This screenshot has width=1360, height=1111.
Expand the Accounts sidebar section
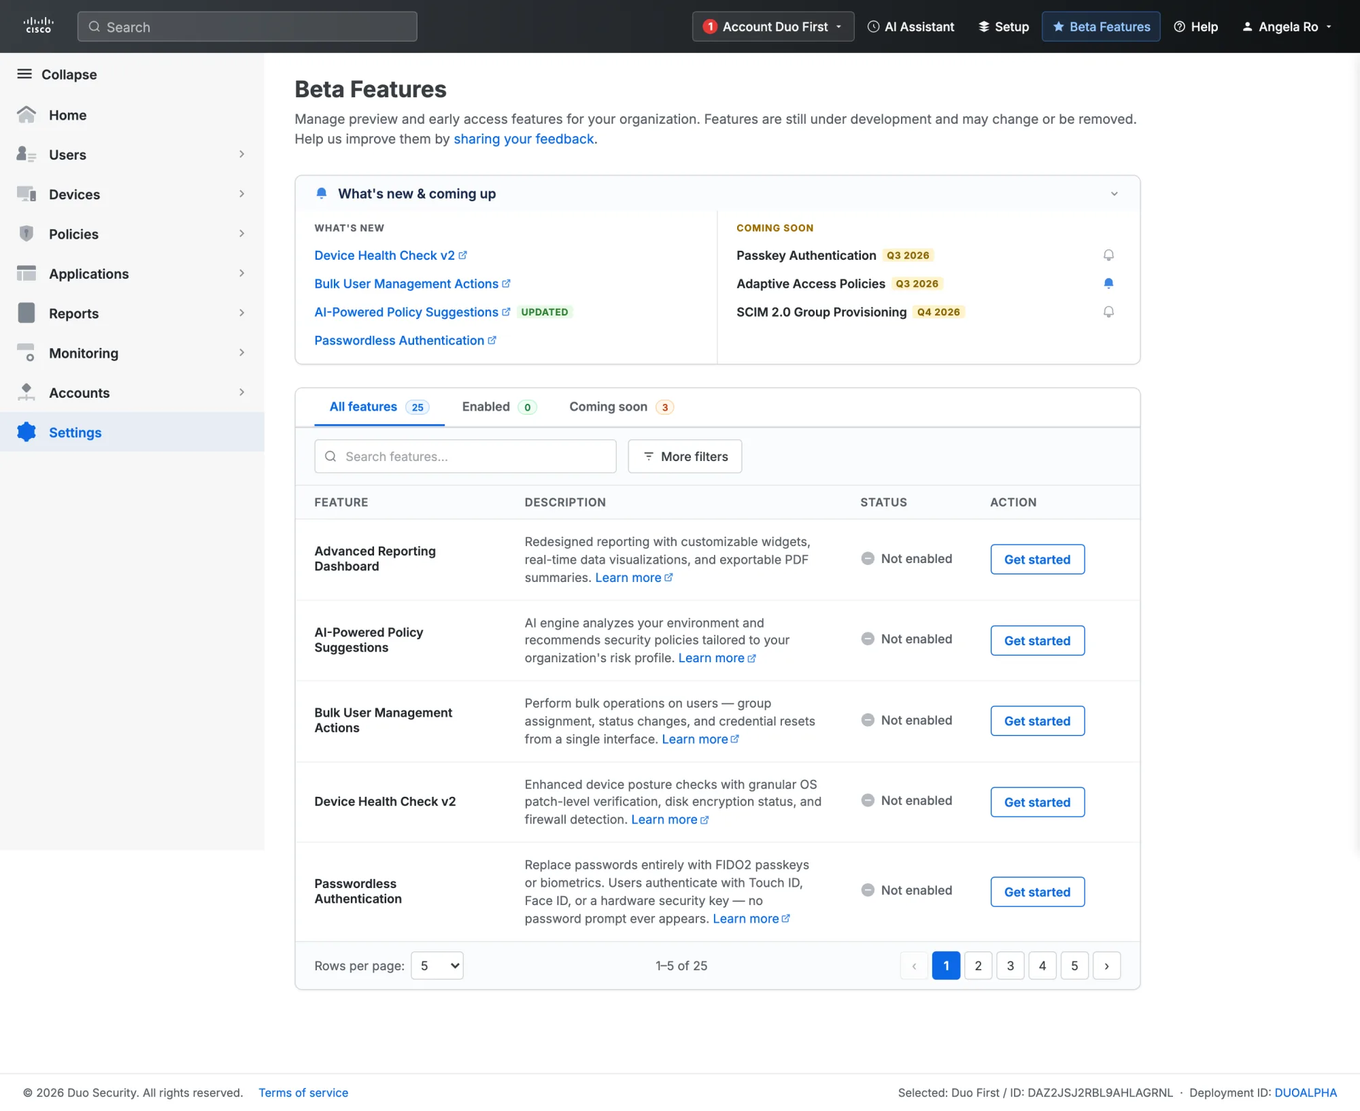click(x=242, y=392)
